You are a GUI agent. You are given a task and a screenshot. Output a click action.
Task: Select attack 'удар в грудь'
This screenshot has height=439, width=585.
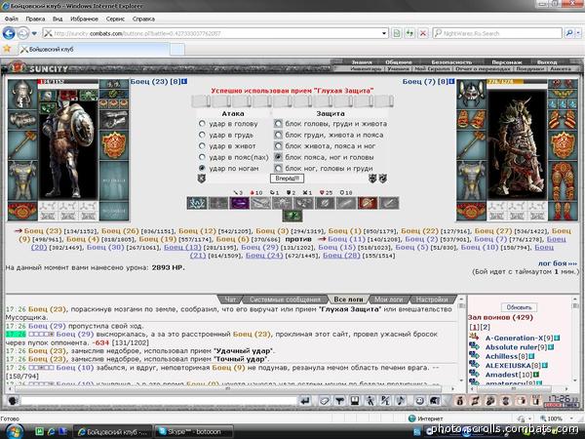(202, 135)
